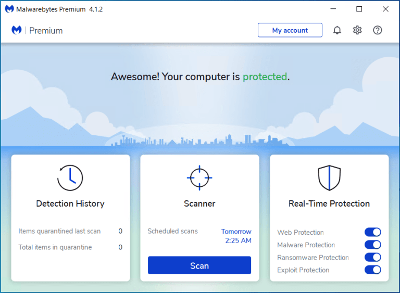Maximize the Malwarebytes window
The height and width of the screenshot is (293, 400).
(x=359, y=9)
